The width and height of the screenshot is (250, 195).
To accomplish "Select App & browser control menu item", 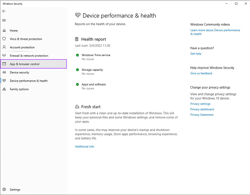I will (34, 64).
